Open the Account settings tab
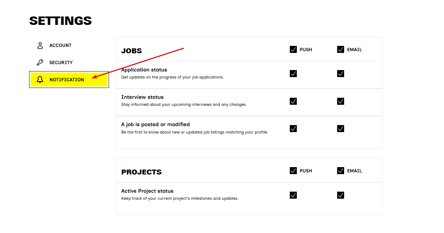Viewport: 444px width, 233px height. pos(60,46)
